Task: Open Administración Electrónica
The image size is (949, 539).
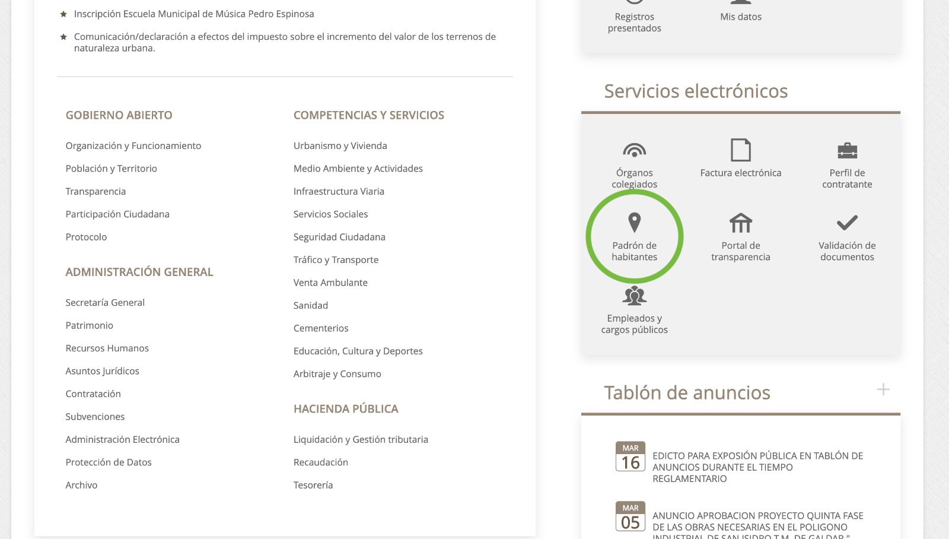Action: (122, 440)
